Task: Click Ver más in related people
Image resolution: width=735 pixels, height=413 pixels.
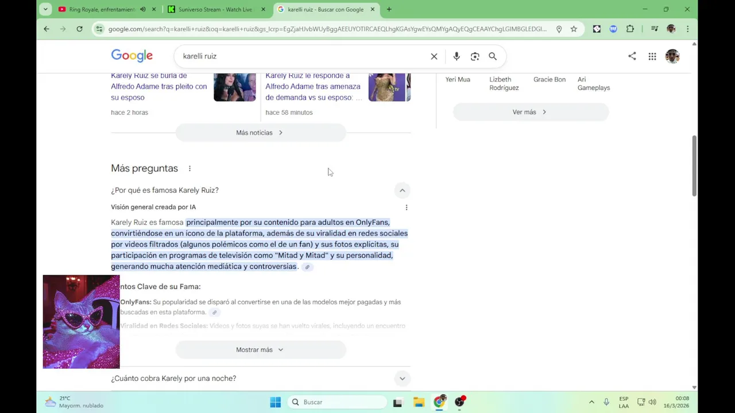Action: 531,112
